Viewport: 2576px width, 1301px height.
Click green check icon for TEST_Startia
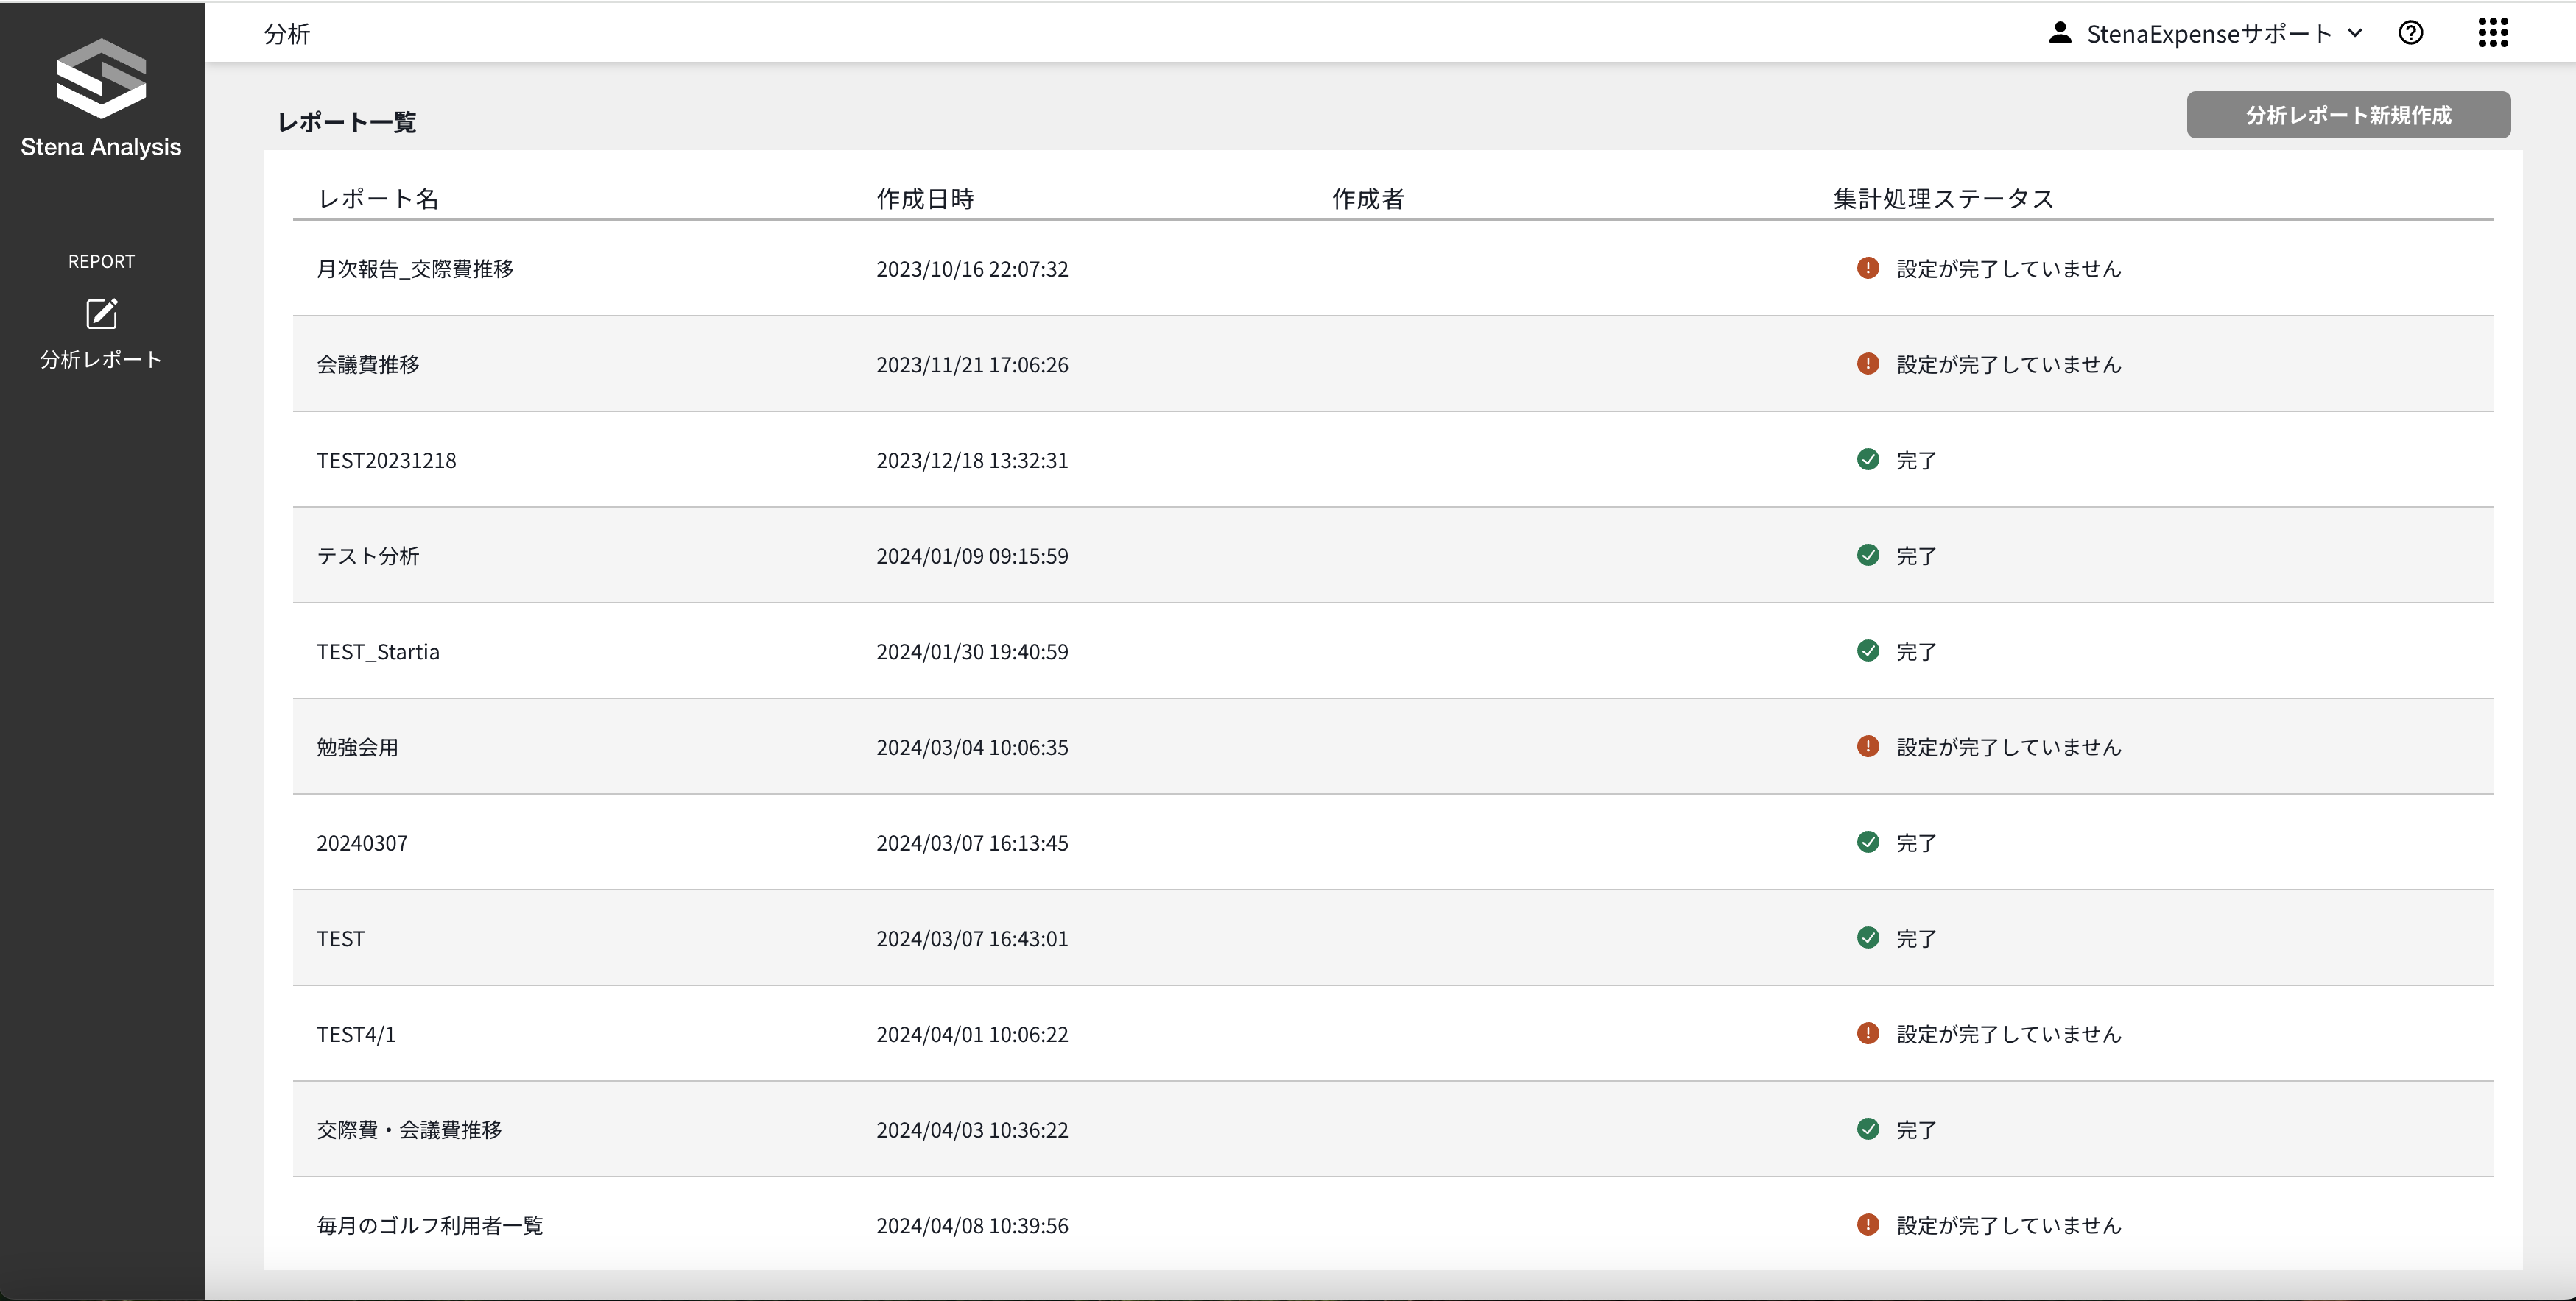pyautogui.click(x=1867, y=650)
